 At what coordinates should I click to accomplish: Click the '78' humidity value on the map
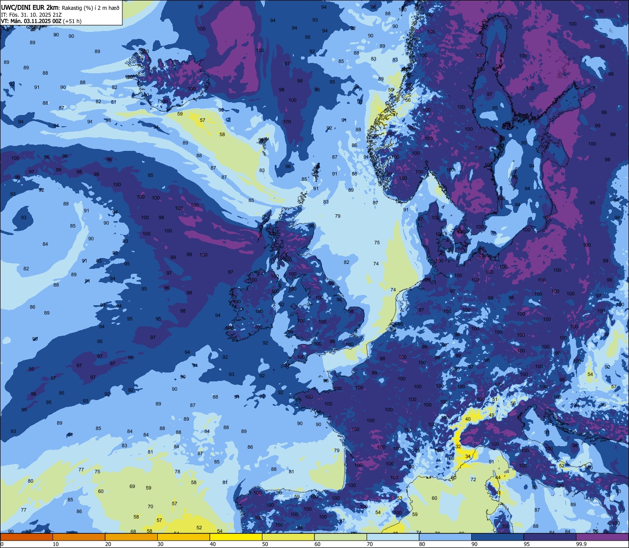click(x=177, y=471)
